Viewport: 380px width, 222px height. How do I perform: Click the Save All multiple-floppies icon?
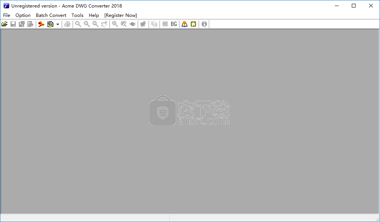point(22,24)
